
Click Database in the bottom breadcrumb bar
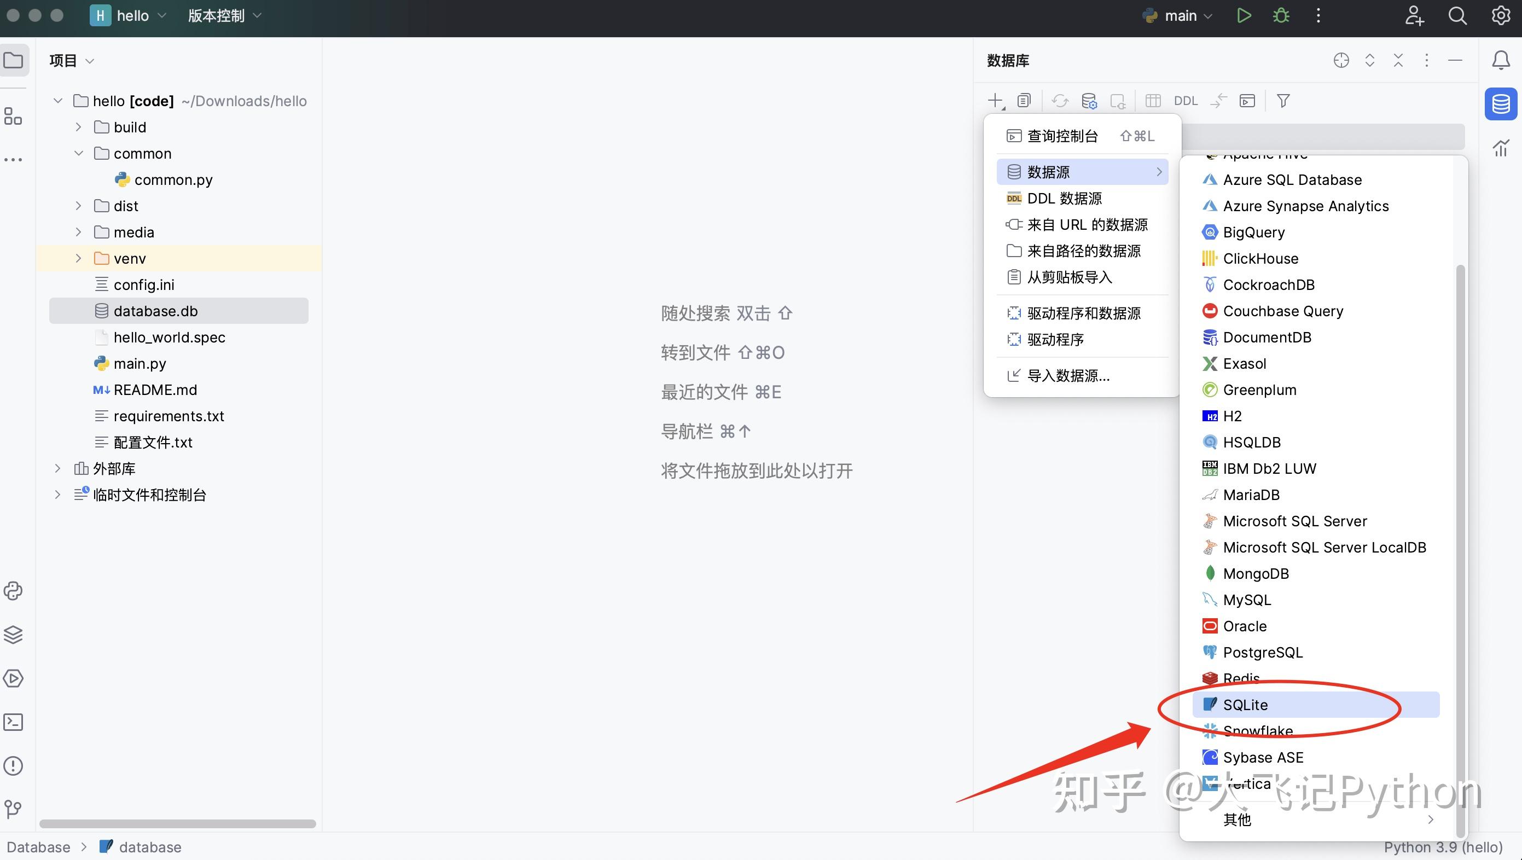click(x=38, y=846)
